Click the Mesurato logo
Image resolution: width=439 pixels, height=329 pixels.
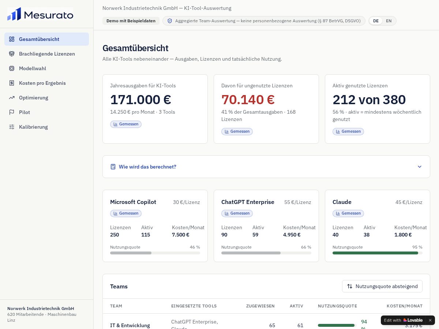pos(40,14)
